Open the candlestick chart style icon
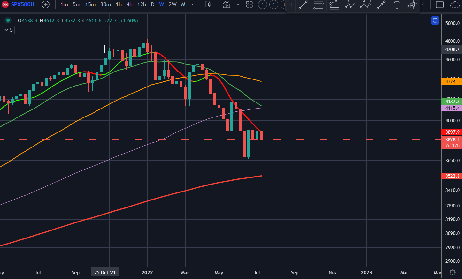 [207, 5]
